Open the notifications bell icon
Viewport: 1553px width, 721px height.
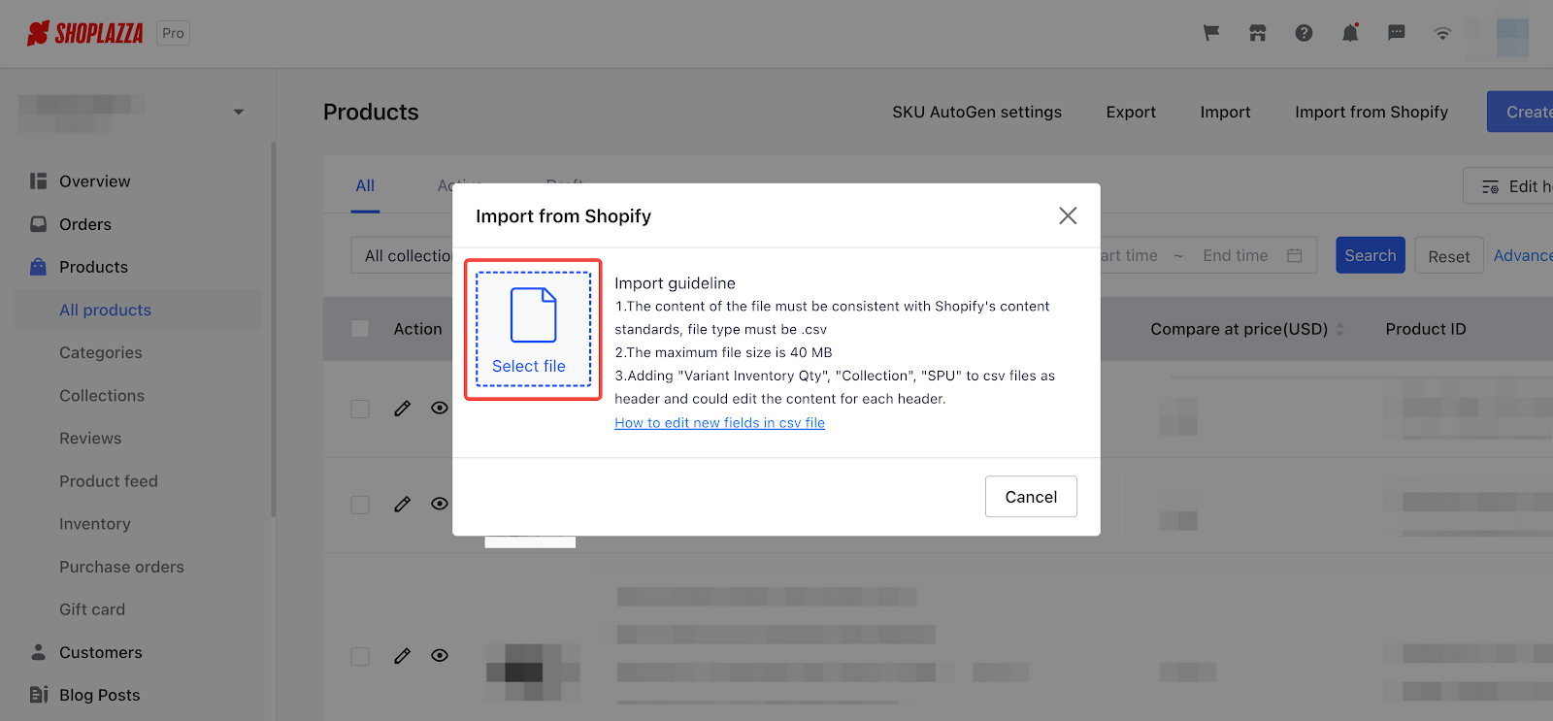[x=1350, y=33]
